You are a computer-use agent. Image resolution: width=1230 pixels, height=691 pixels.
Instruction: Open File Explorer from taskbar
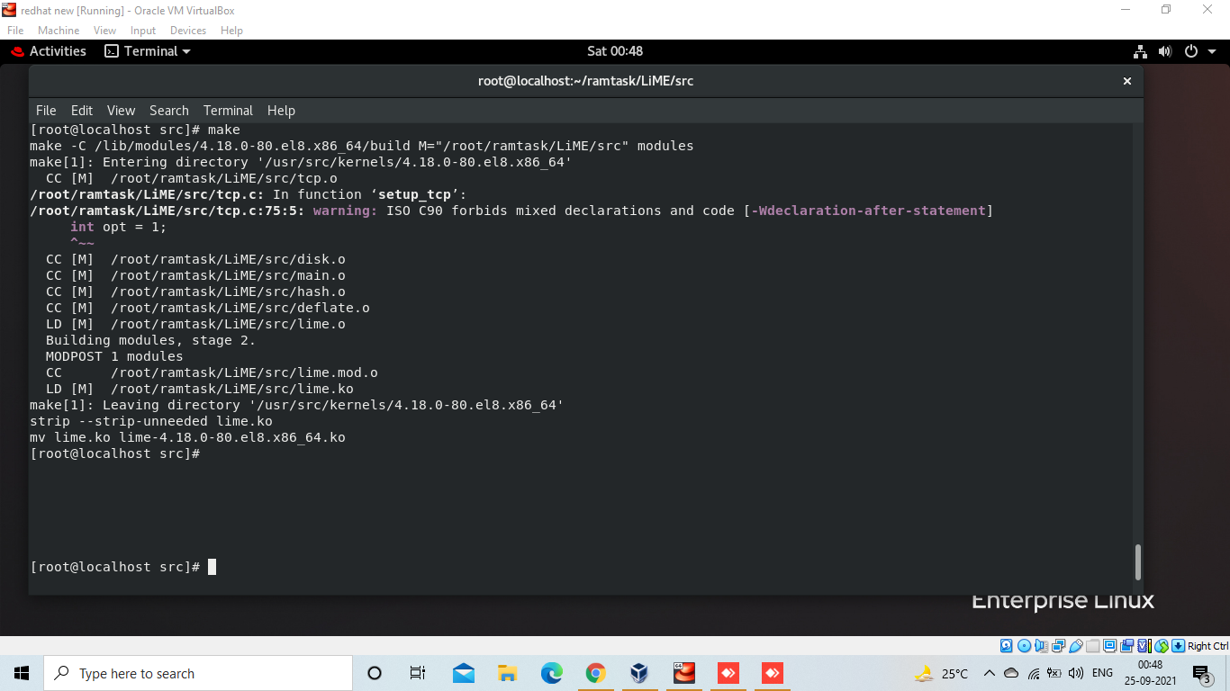click(x=508, y=673)
